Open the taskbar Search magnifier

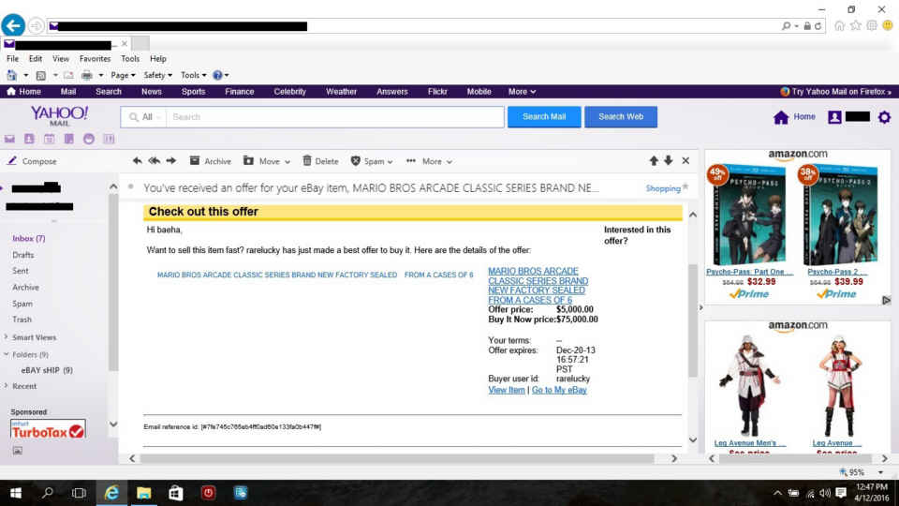pos(48,493)
